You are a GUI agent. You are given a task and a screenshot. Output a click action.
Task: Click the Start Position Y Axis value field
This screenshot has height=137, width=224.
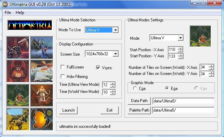click(x=173, y=56)
